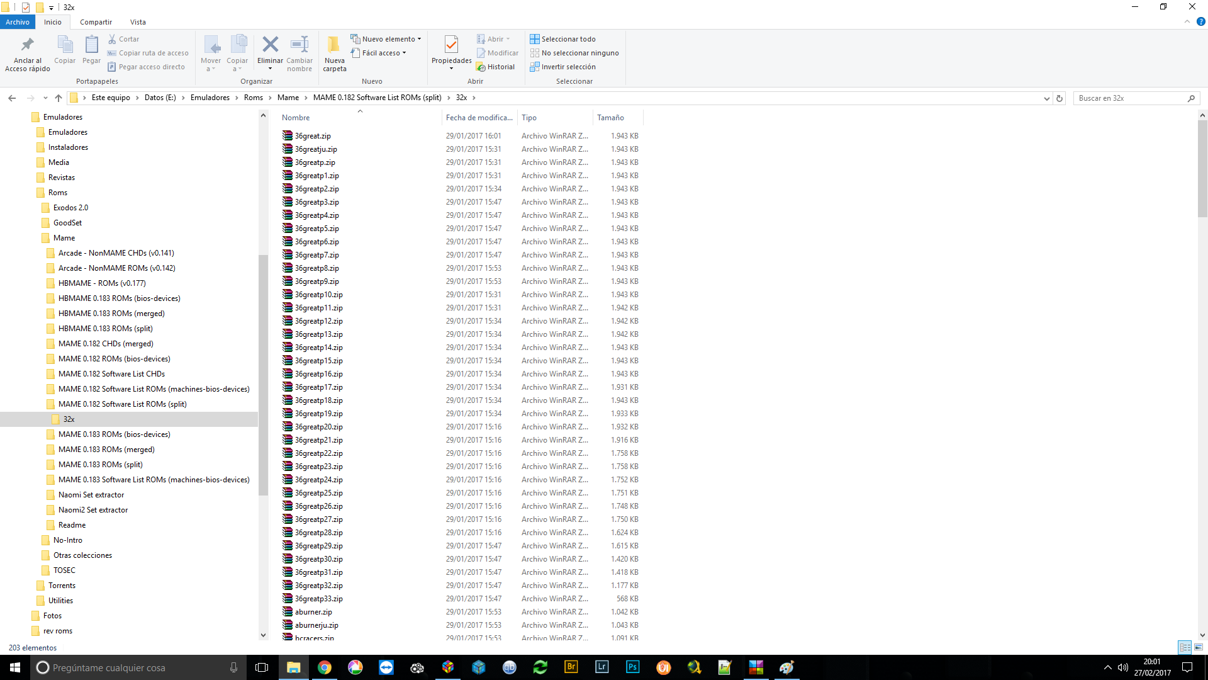Image resolution: width=1208 pixels, height=680 pixels.
Task: Open the volume control in tray
Action: (x=1122, y=667)
